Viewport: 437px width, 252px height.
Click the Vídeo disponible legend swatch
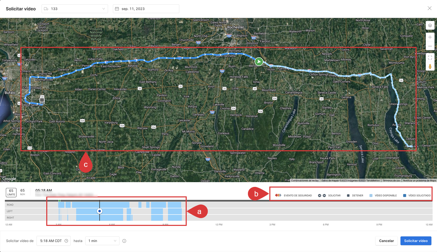pos(371,195)
